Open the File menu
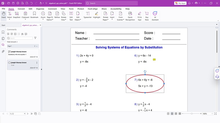The width and height of the screenshot is (220, 123). (x=3, y=9)
